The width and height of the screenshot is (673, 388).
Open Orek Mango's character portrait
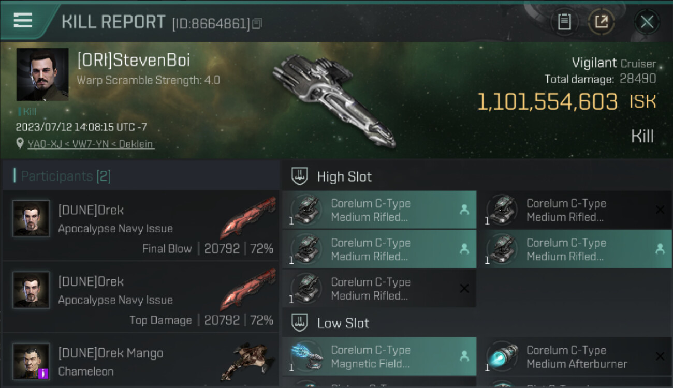pyautogui.click(x=32, y=361)
